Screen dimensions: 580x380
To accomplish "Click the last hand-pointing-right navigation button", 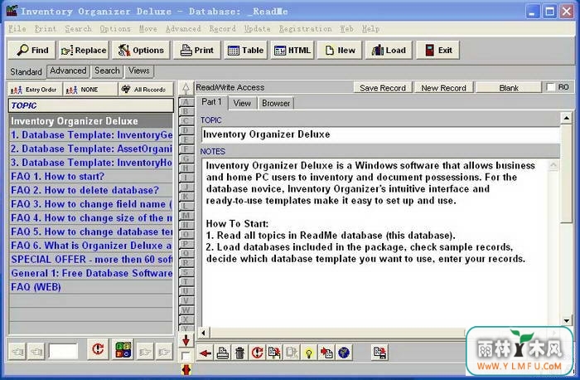I will coord(164,351).
